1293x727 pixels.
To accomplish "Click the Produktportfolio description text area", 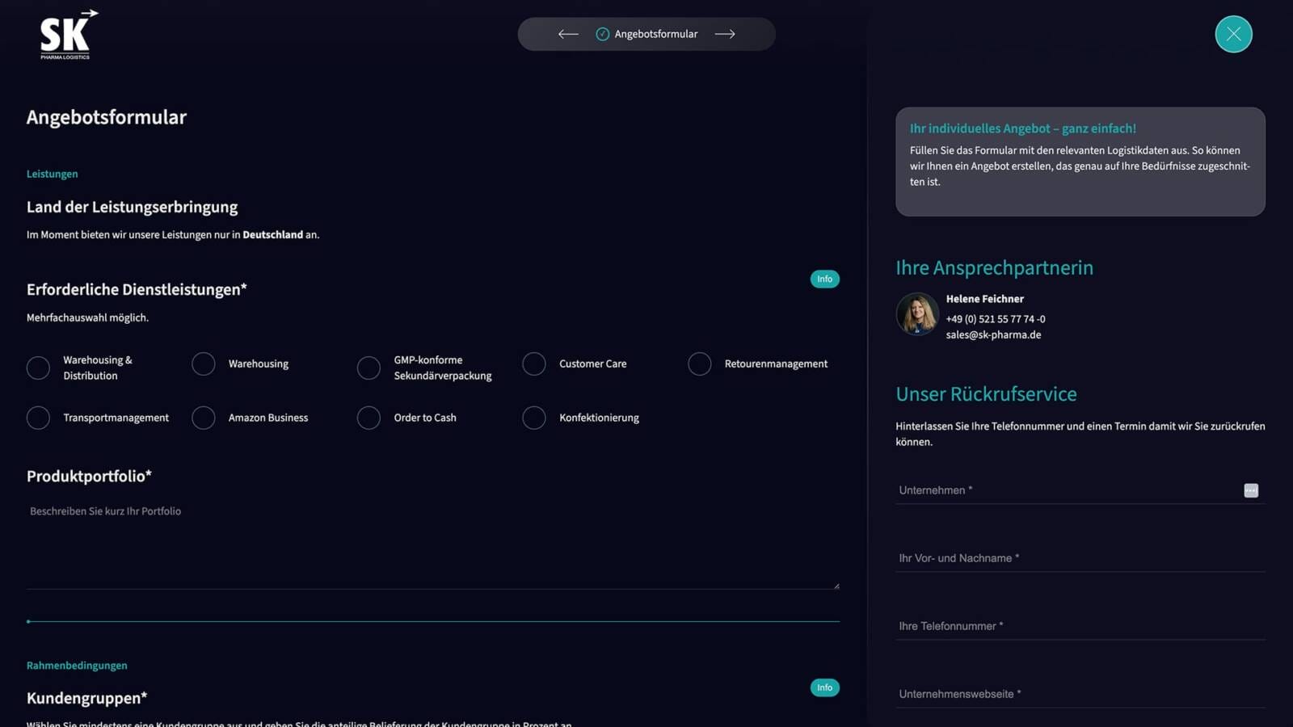I will click(432, 545).
